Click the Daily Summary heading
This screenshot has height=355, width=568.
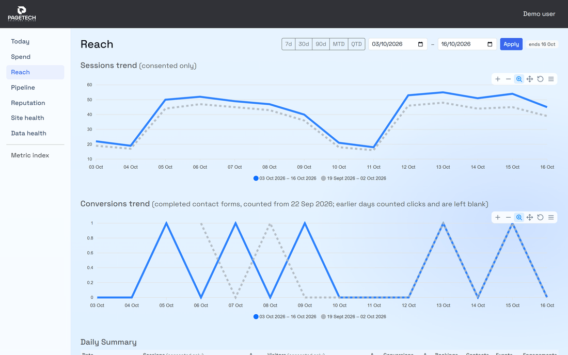(108, 342)
